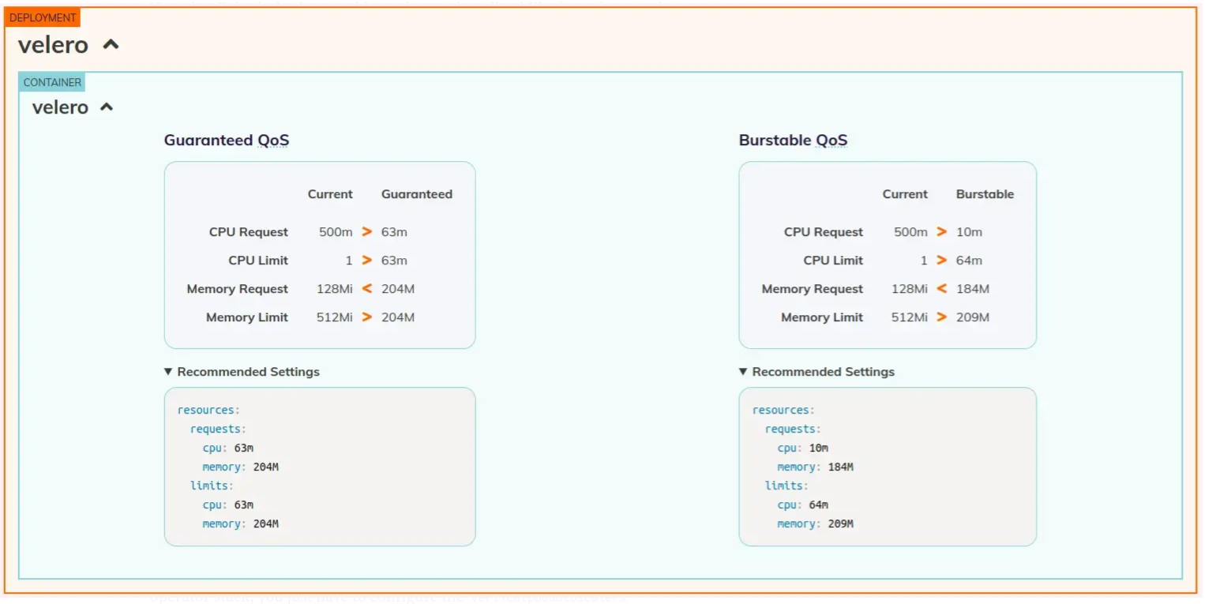
Task: Click the less-than arrow for Guaranteed Memory Request
Action: pyautogui.click(x=366, y=289)
